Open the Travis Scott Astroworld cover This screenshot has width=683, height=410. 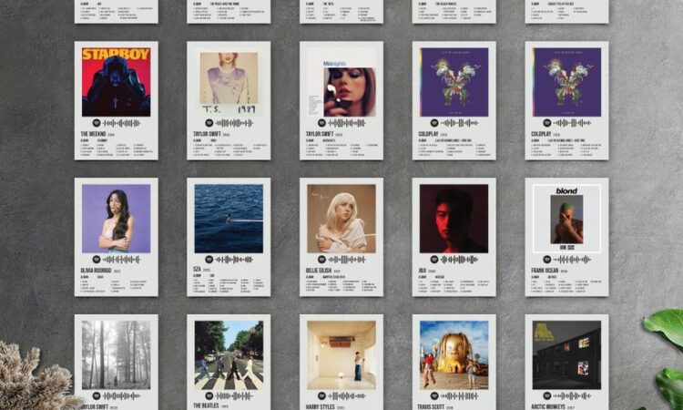454,354
